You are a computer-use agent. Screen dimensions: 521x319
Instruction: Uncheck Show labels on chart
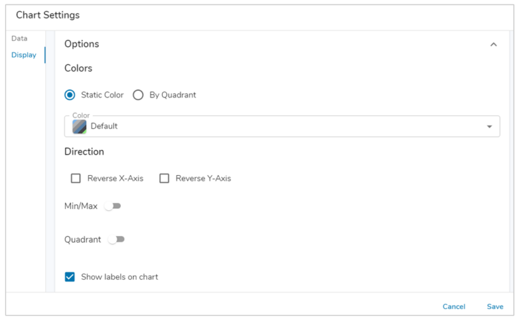(70, 277)
